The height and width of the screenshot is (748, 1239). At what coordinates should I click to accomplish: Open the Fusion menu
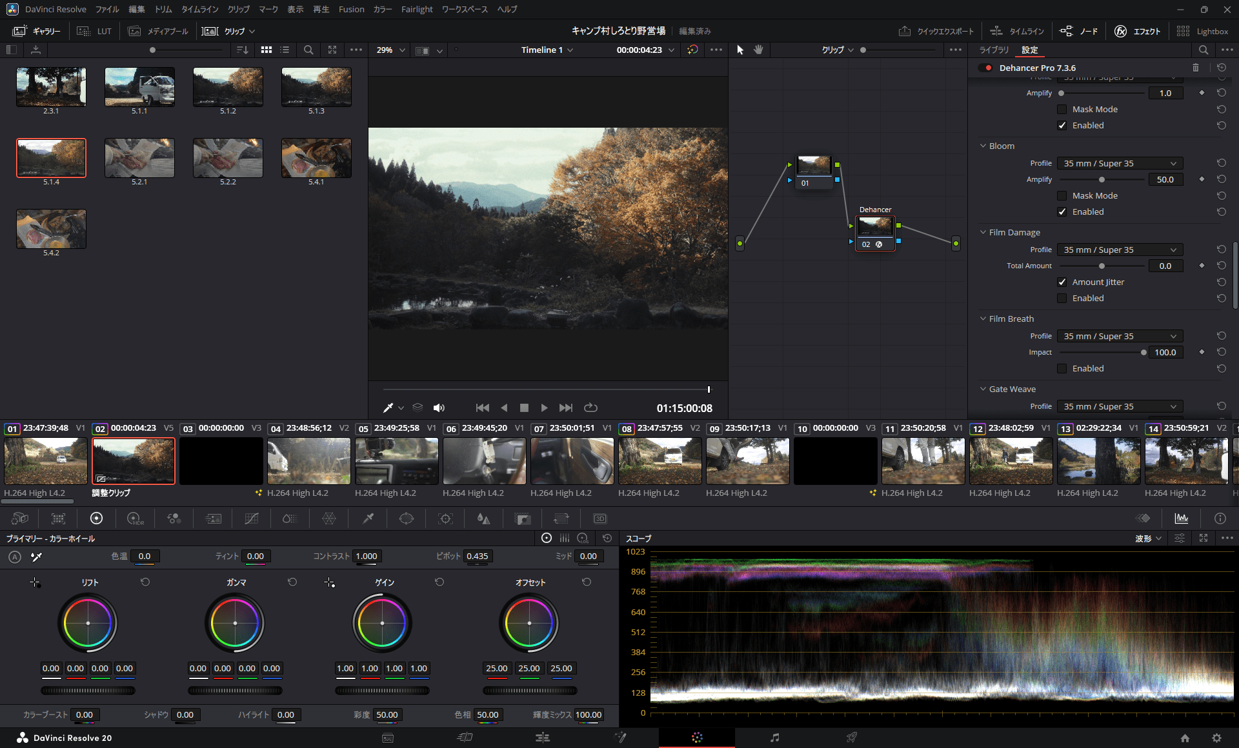(x=351, y=9)
